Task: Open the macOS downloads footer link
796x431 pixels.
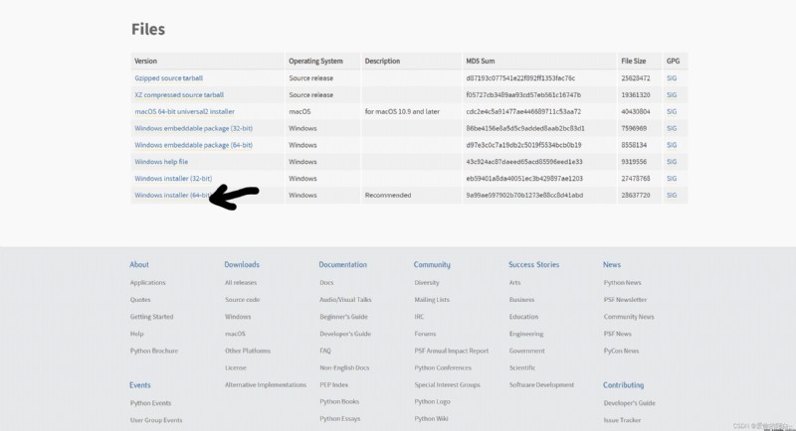Action: [235, 334]
